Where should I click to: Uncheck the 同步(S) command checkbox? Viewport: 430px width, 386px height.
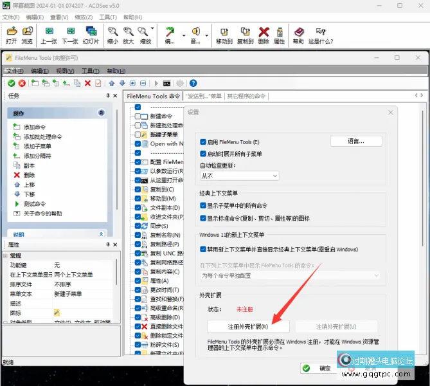[x=138, y=226]
